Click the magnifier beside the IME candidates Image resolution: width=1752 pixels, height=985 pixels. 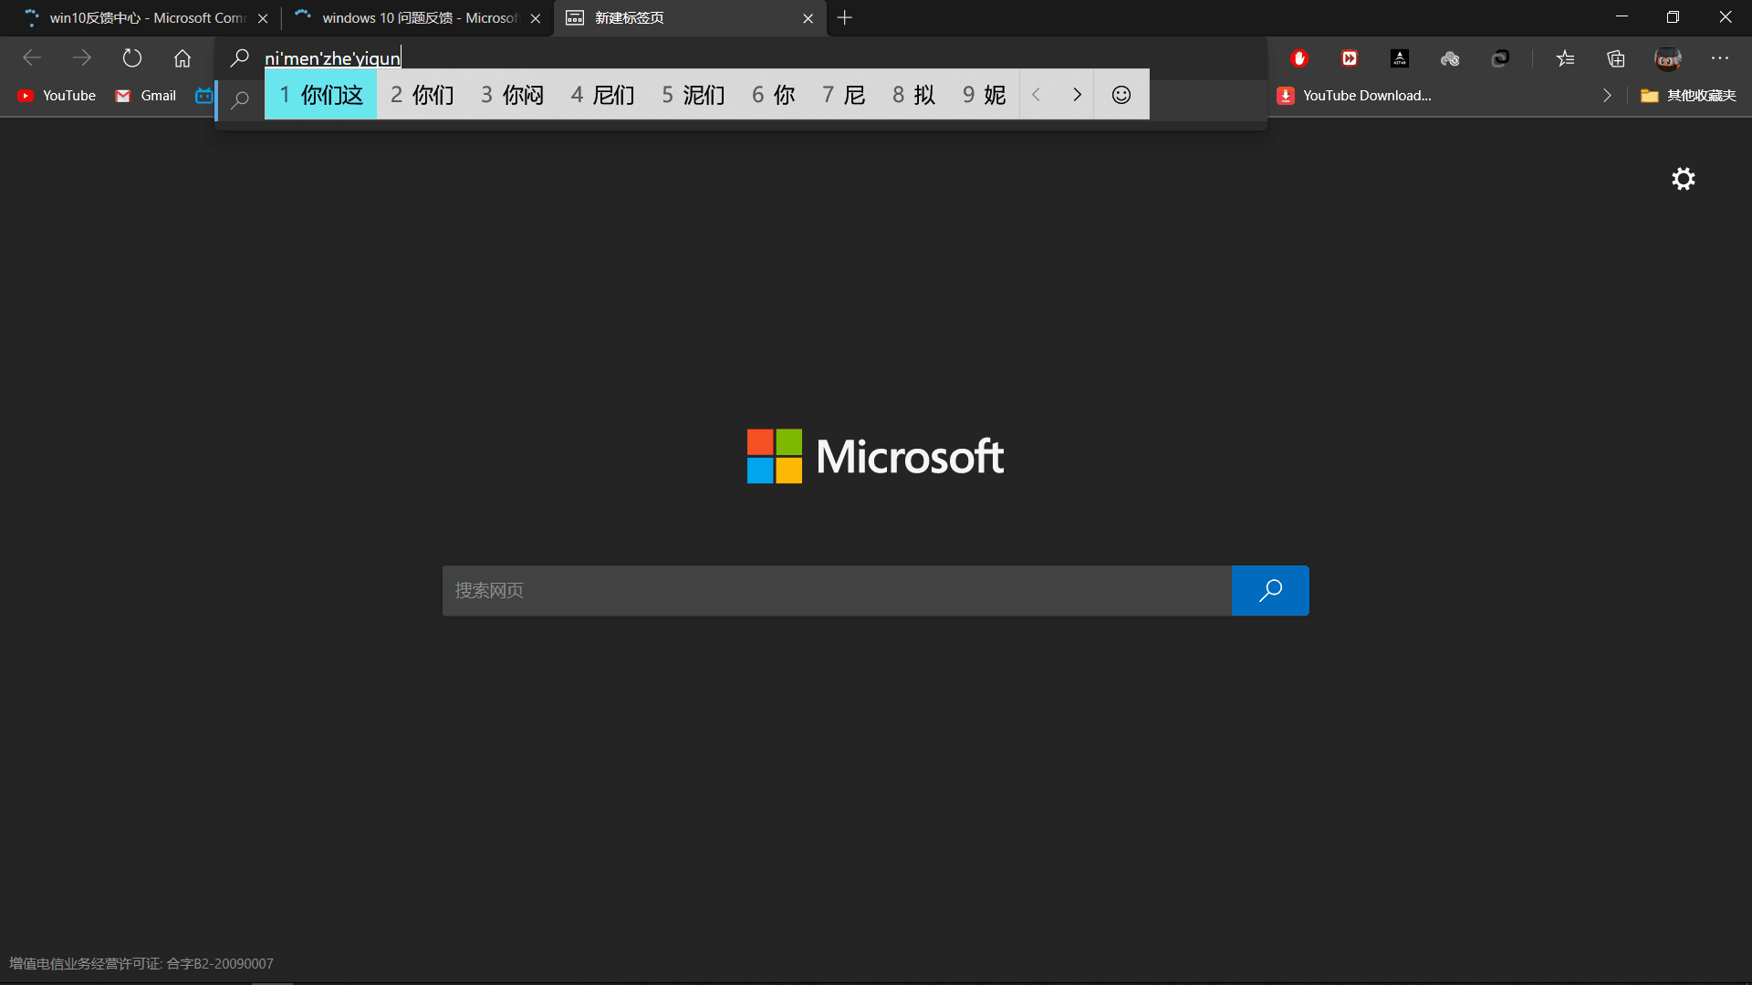[x=240, y=99]
